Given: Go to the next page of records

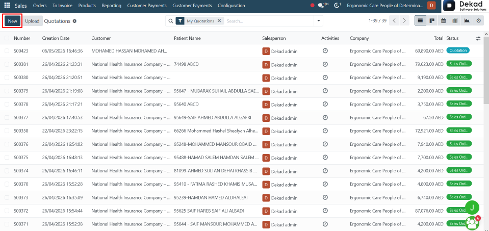Looking at the screenshot, I should tap(404, 21).
